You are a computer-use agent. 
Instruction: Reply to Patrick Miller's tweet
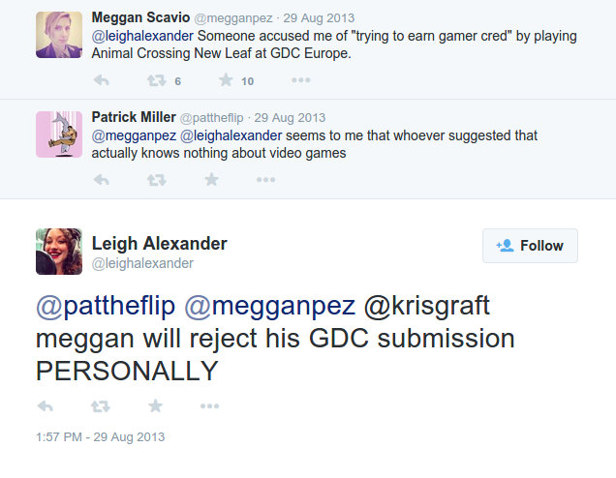pos(102,180)
